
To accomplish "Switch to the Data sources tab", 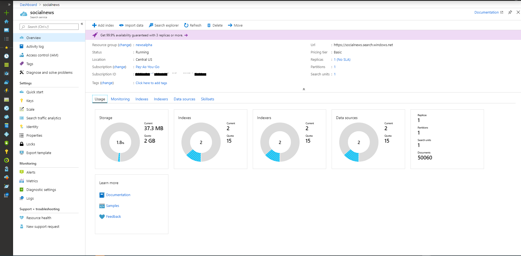I will coord(184,99).
